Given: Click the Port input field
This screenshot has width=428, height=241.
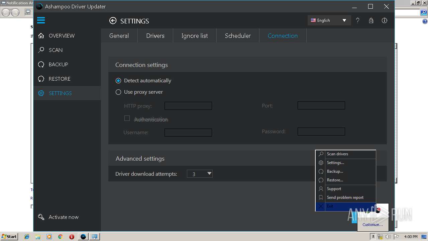Looking at the screenshot, I should pos(321,105).
